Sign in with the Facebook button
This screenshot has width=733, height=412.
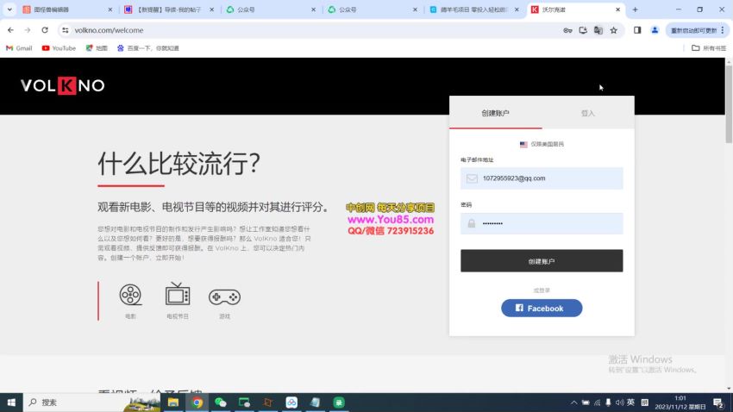pyautogui.click(x=542, y=309)
